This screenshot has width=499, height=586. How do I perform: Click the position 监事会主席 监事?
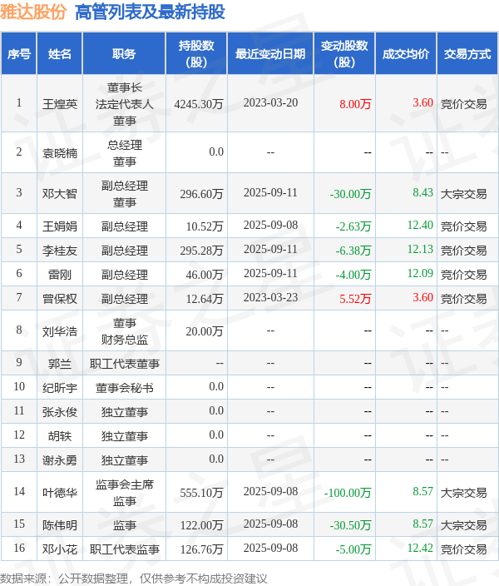(x=125, y=493)
